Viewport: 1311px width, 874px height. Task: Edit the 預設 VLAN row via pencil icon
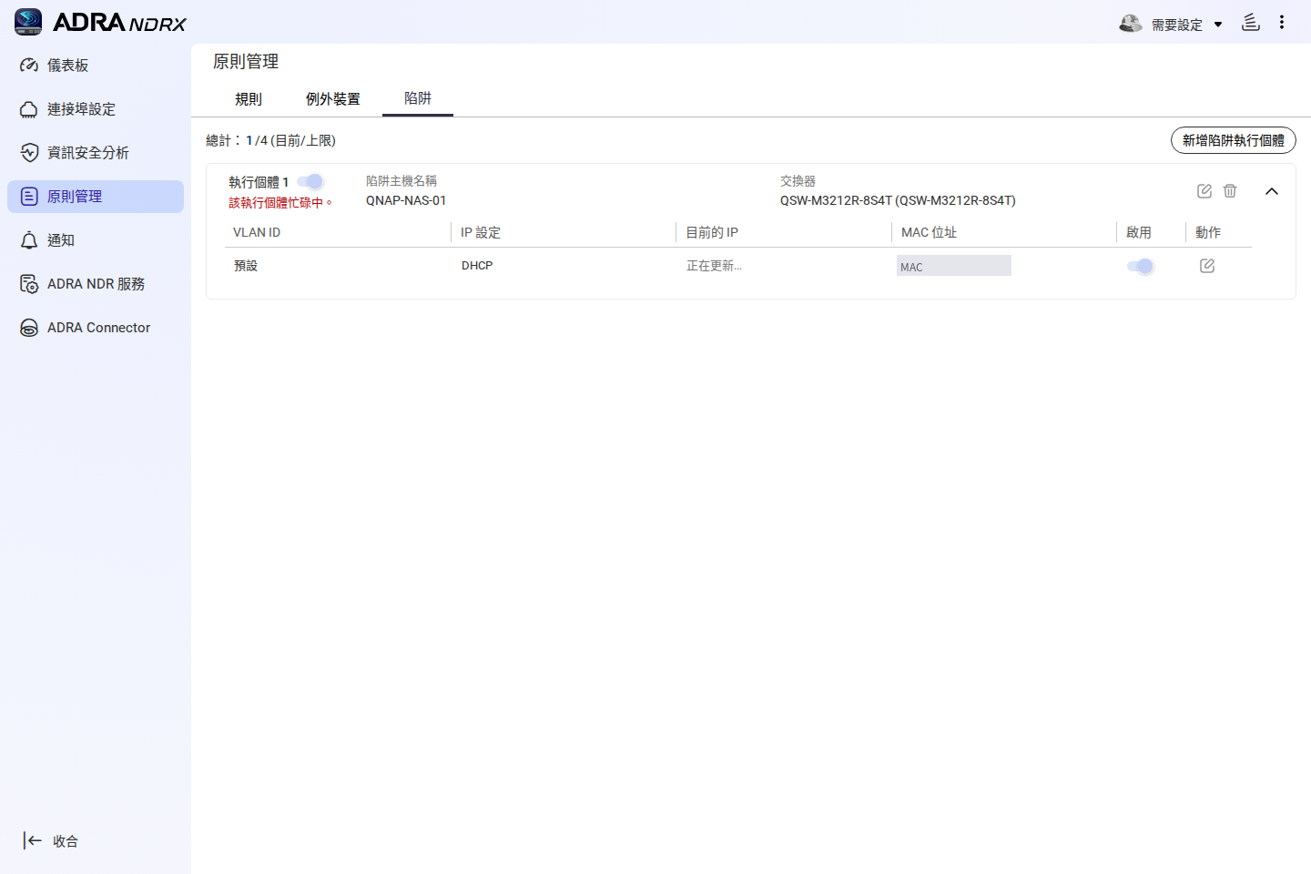click(x=1207, y=265)
